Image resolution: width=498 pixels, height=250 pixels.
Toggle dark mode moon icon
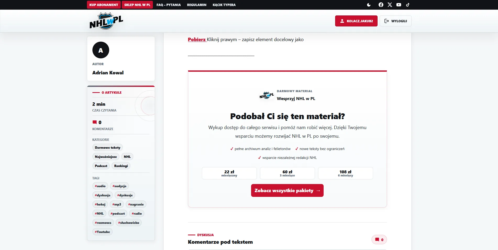[369, 5]
